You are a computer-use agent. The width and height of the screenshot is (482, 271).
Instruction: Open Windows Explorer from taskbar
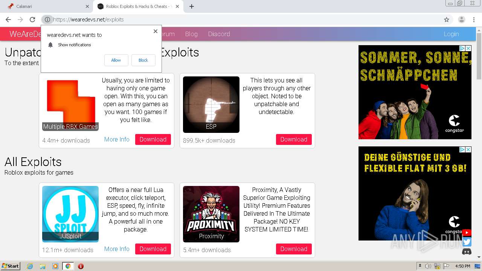tap(43, 266)
